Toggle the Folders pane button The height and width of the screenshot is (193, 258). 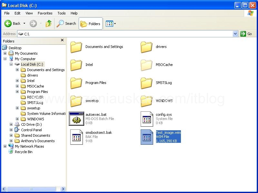(x=91, y=23)
